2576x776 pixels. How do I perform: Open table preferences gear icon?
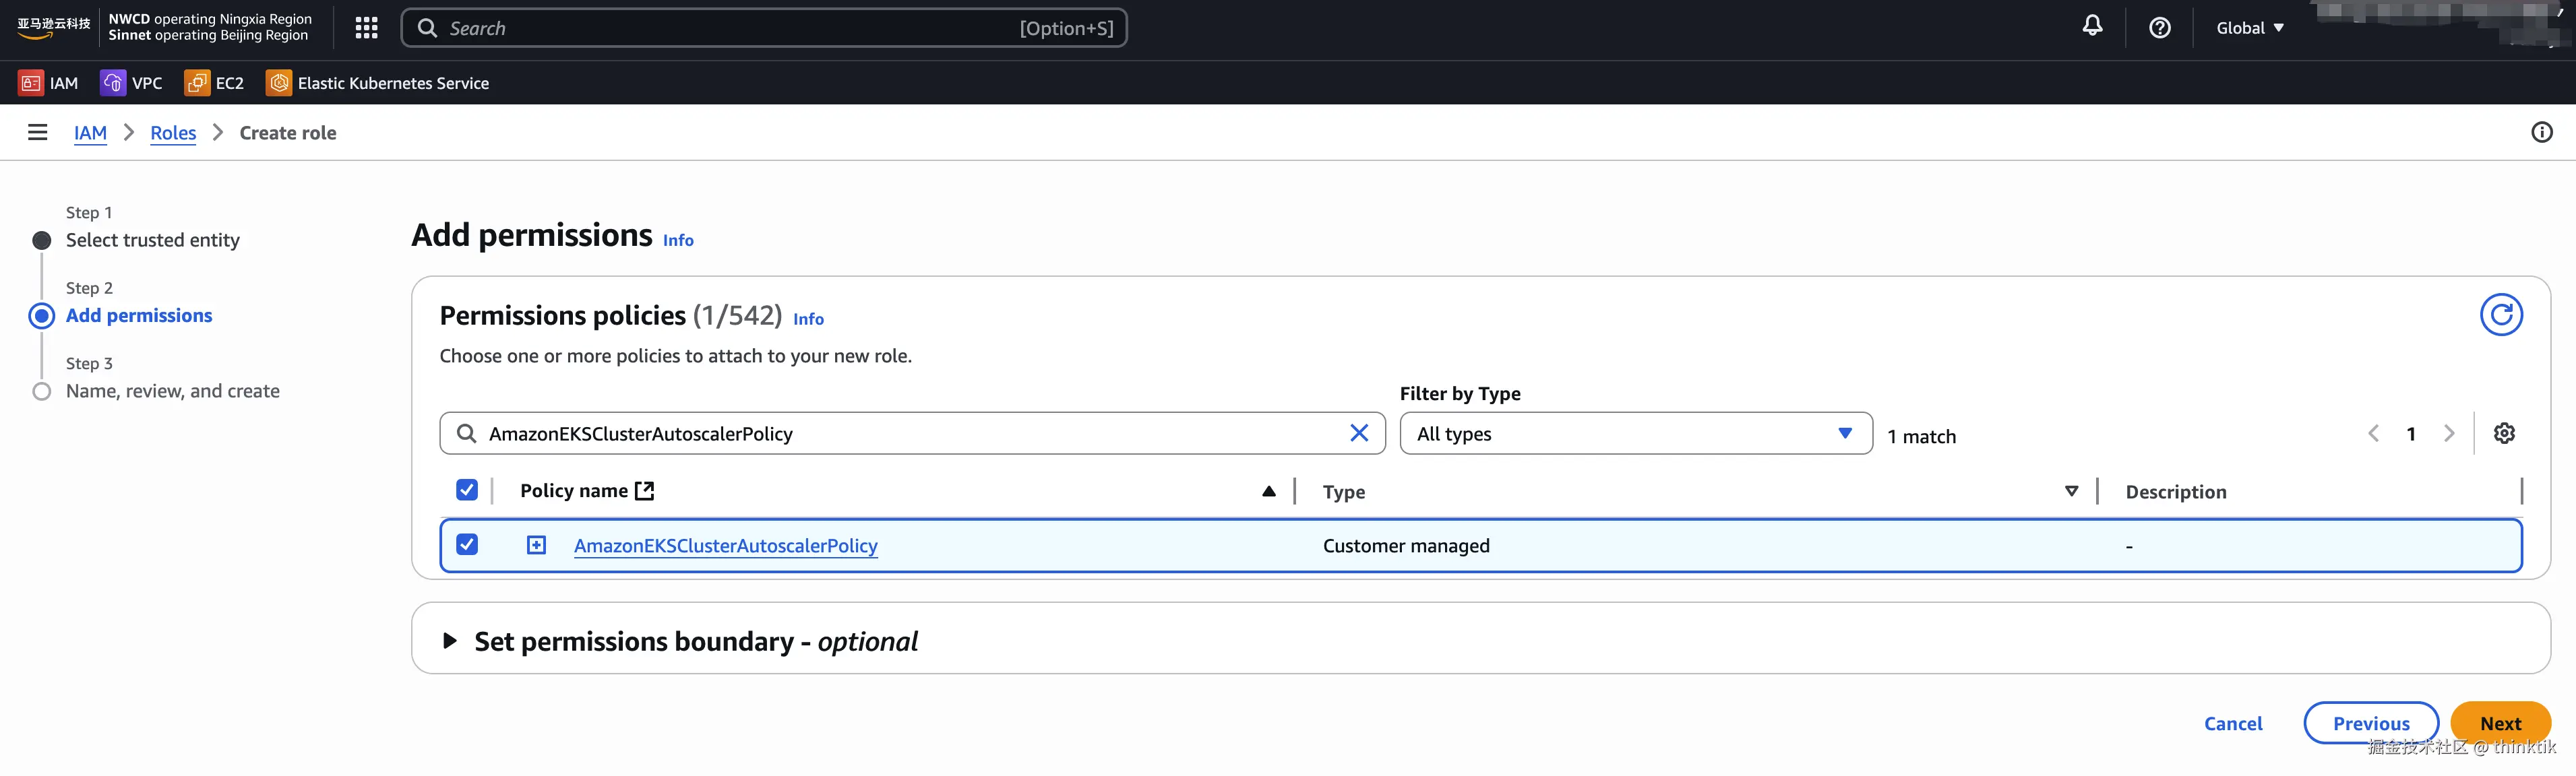(2503, 433)
